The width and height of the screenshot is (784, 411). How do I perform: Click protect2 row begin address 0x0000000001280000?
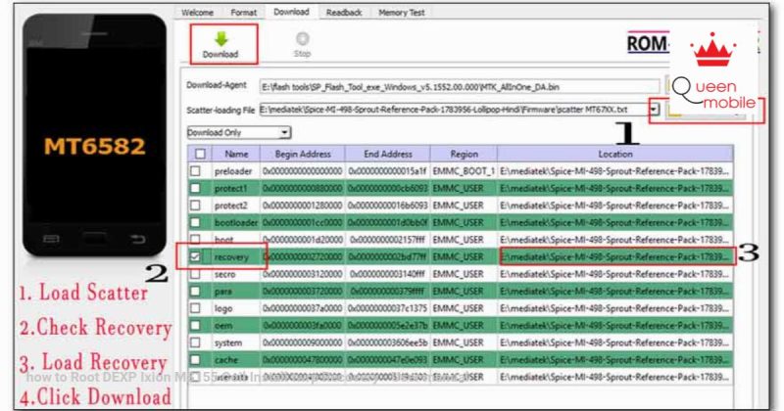pyautogui.click(x=303, y=205)
